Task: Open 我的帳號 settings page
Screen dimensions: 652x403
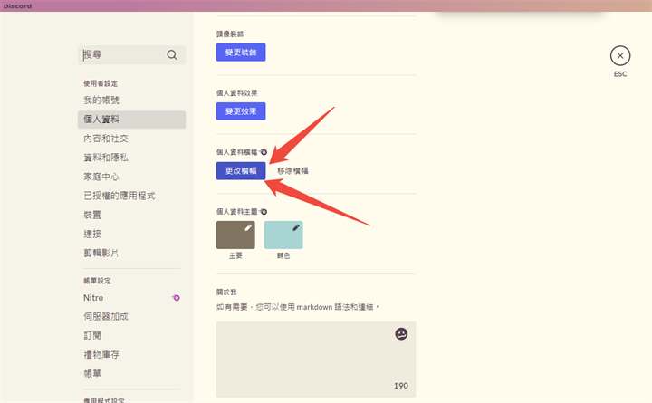Action: 101,101
